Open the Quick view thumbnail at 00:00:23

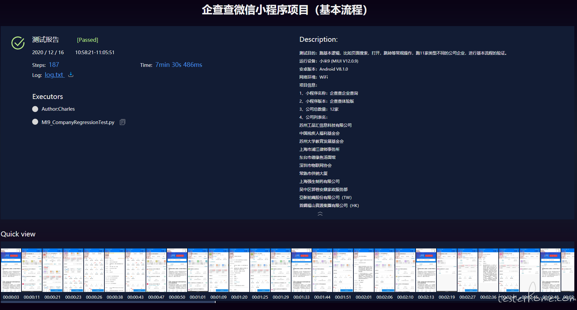point(73,270)
